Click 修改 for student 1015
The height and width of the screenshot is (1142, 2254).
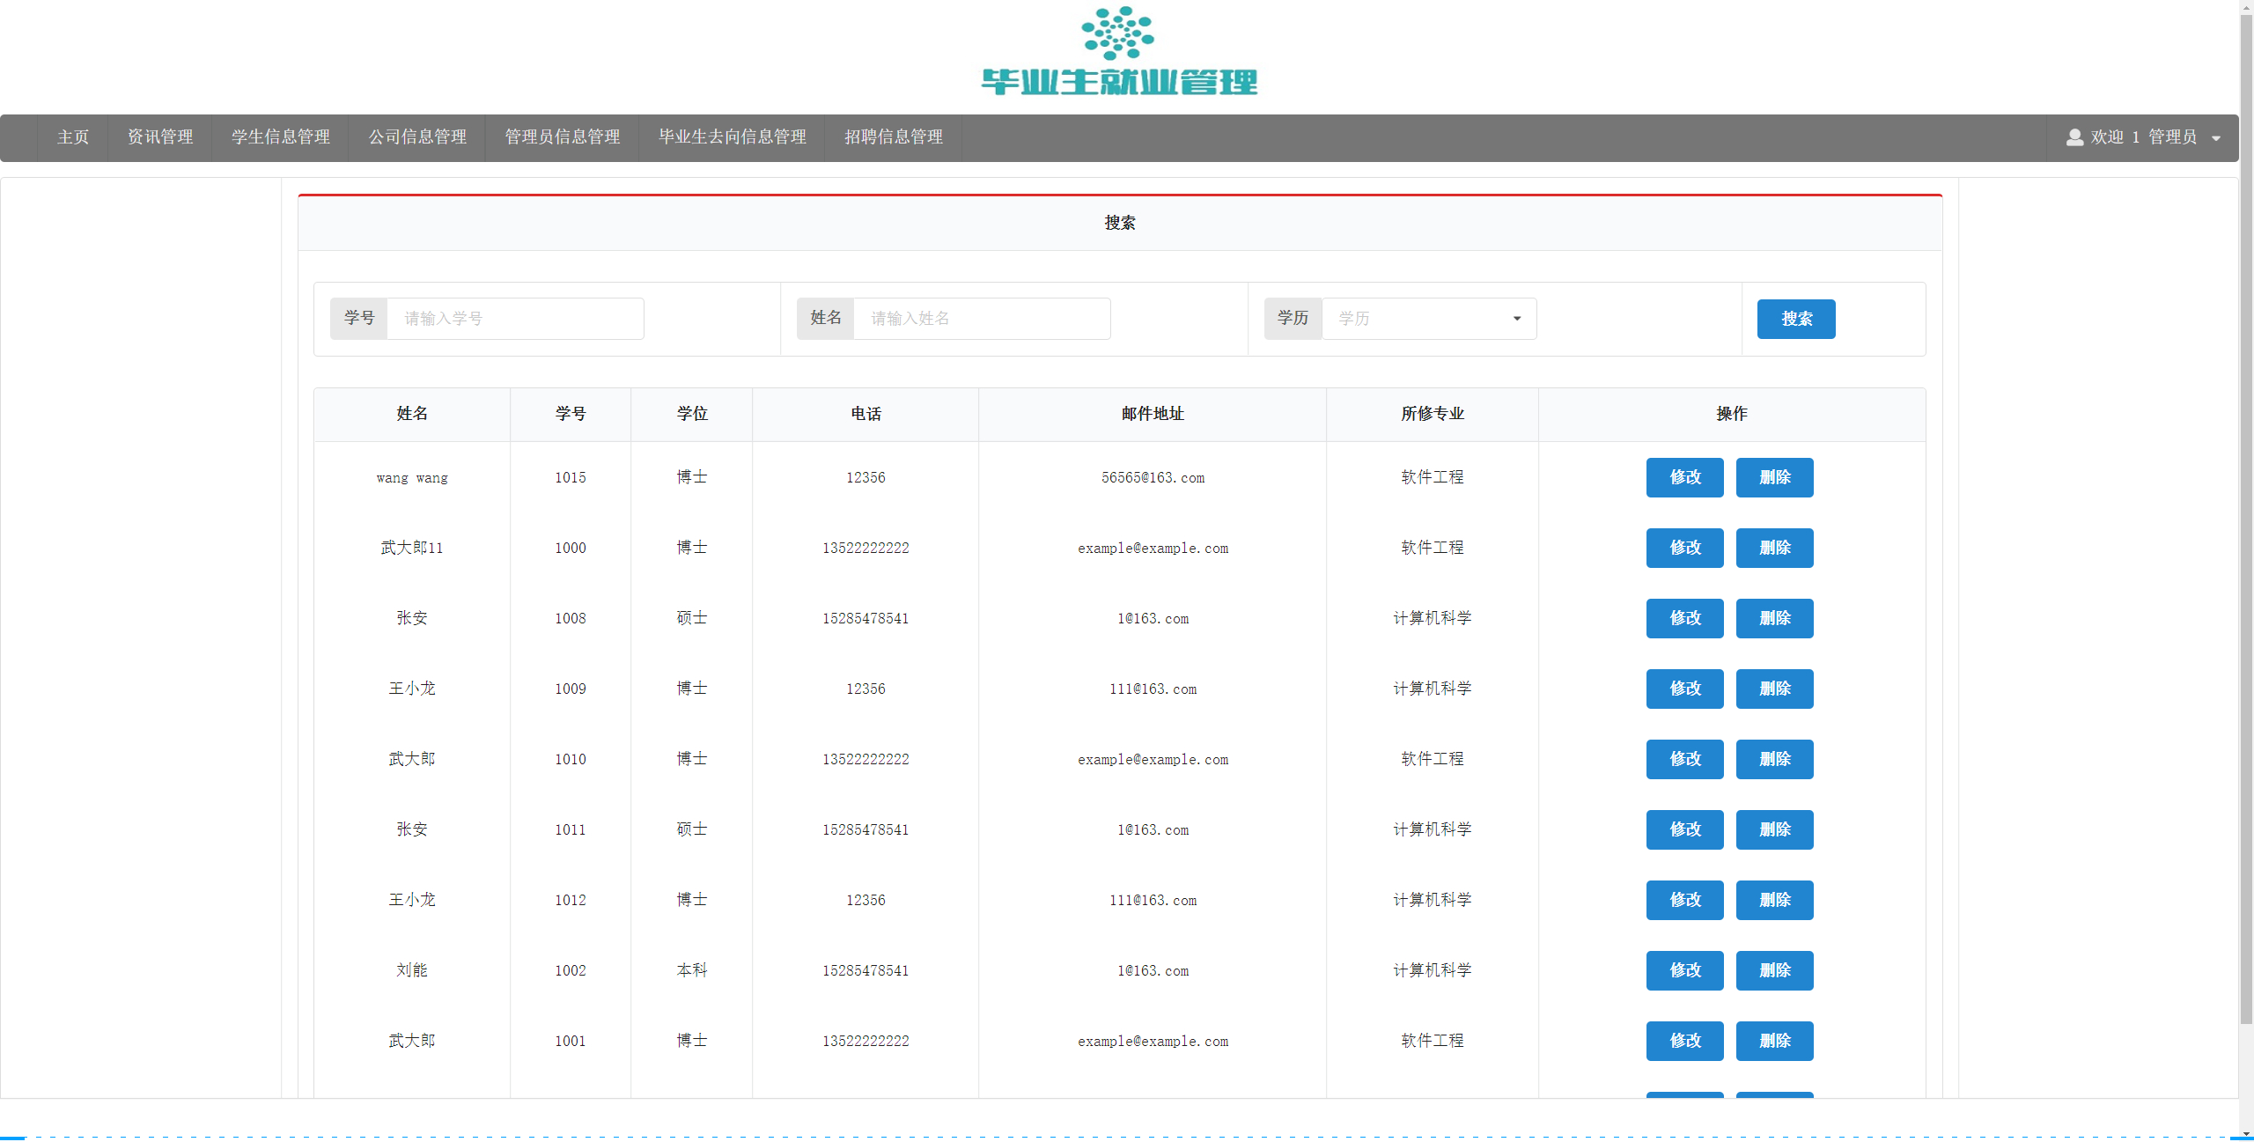[1685, 477]
